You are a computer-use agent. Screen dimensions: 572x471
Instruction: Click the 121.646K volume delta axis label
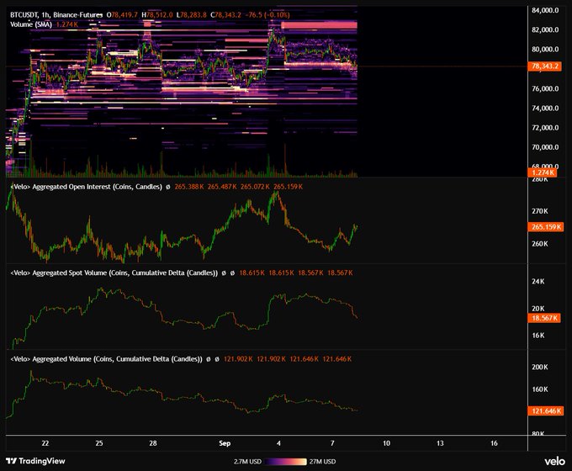tap(546, 411)
